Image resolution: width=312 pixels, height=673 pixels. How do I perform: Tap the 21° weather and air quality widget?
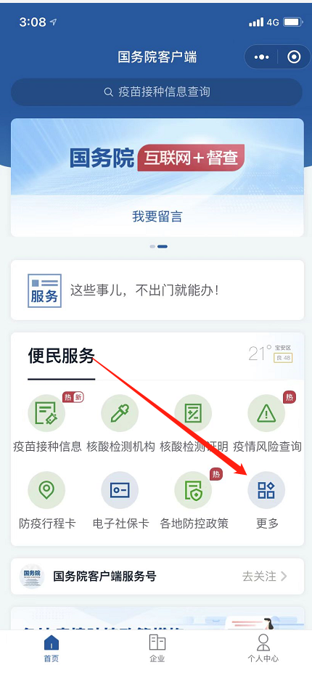[x=271, y=354]
